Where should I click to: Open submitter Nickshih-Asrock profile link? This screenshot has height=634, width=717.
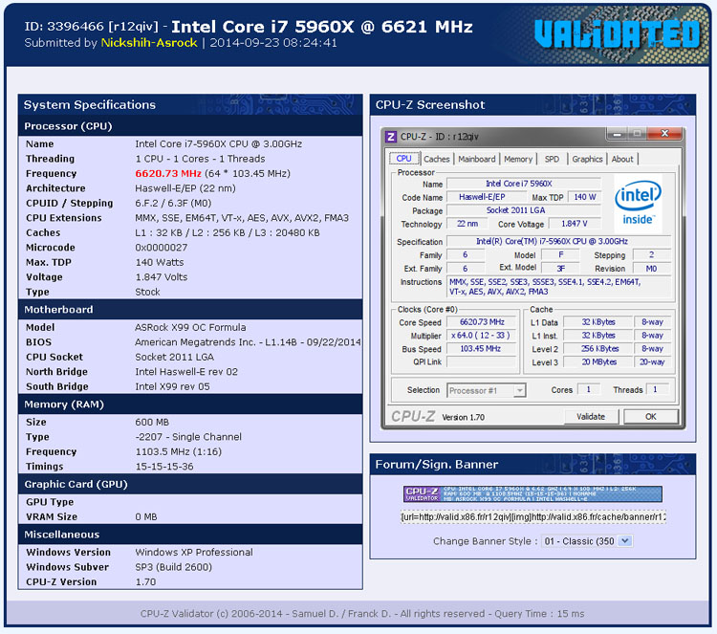pos(149,43)
